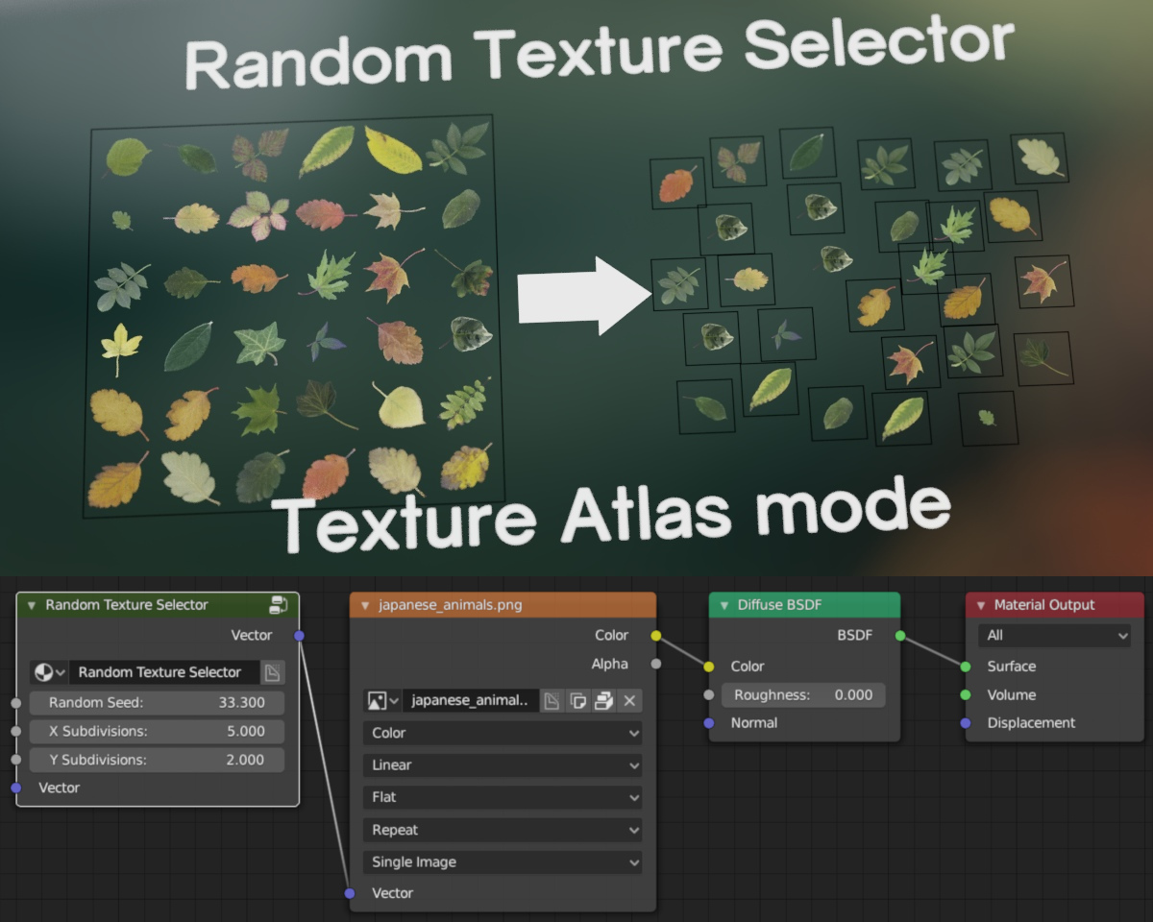Open the All target dropdown in Material Output
1153x922 pixels.
(1055, 635)
